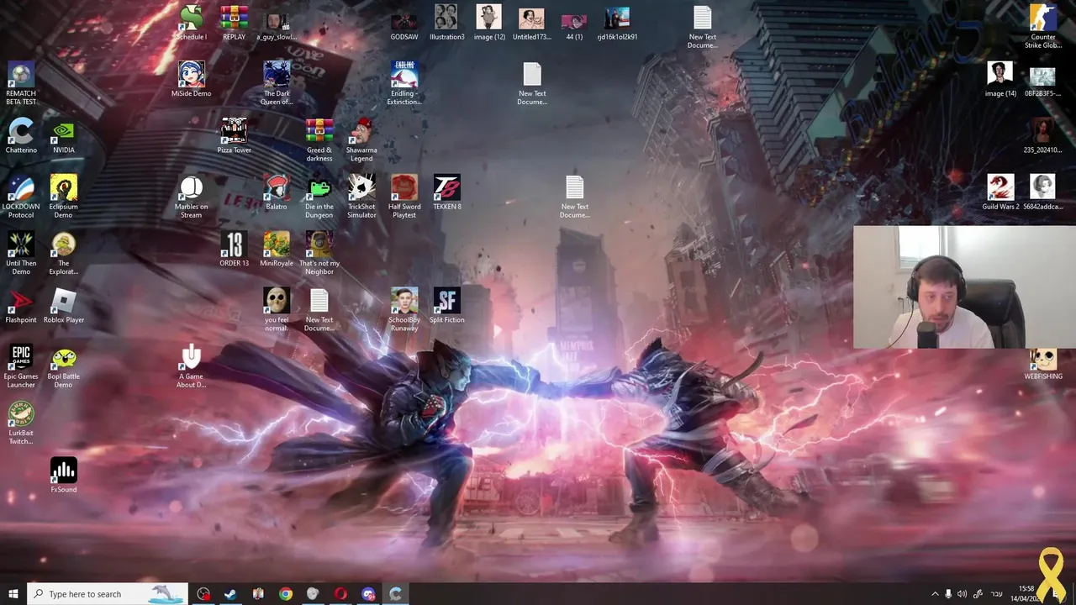This screenshot has height=605, width=1076.
Task: Open the Epic Games Launcher
Action: [x=21, y=365]
